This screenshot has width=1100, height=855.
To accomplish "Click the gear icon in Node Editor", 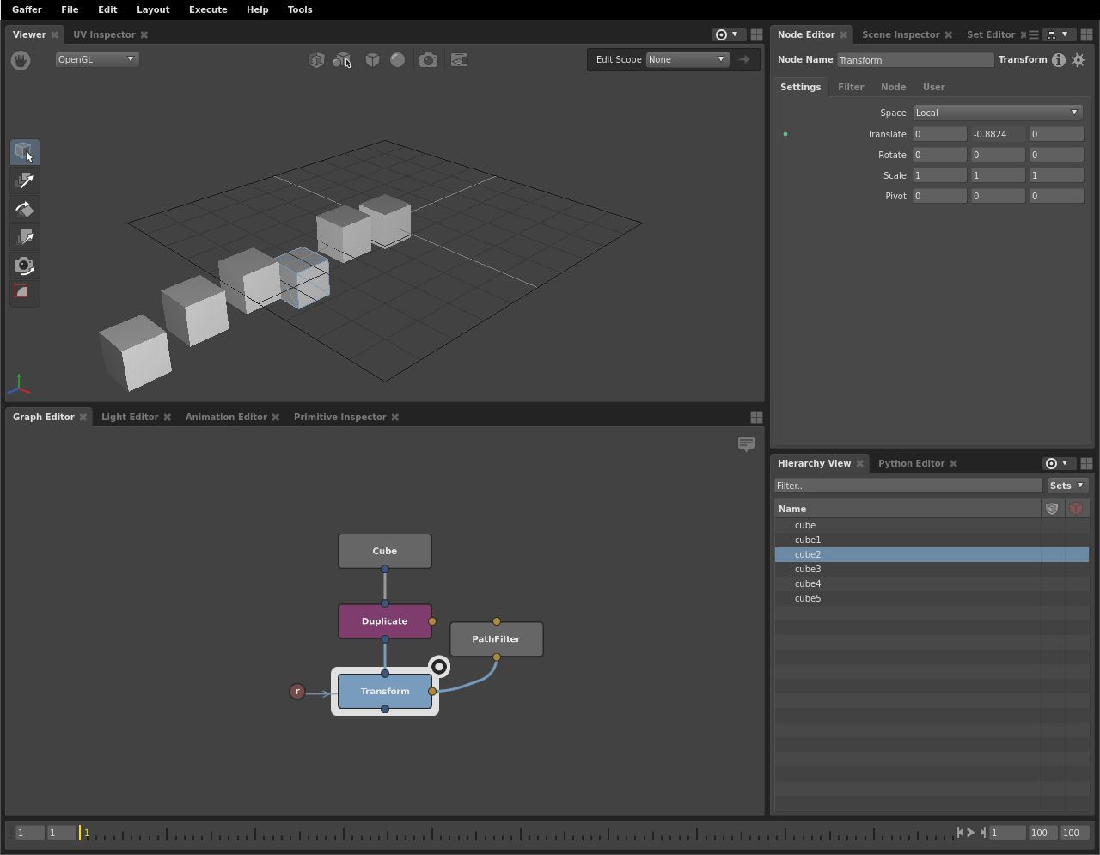I will [x=1079, y=60].
